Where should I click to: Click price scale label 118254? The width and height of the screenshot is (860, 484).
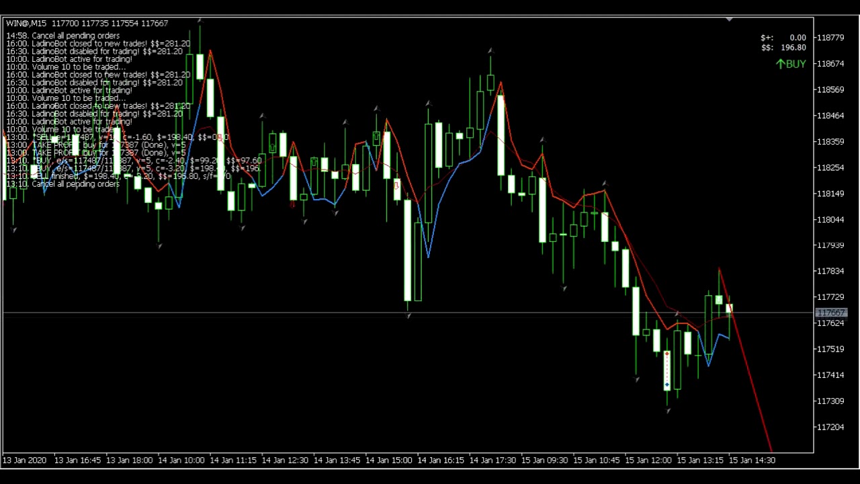831,167
